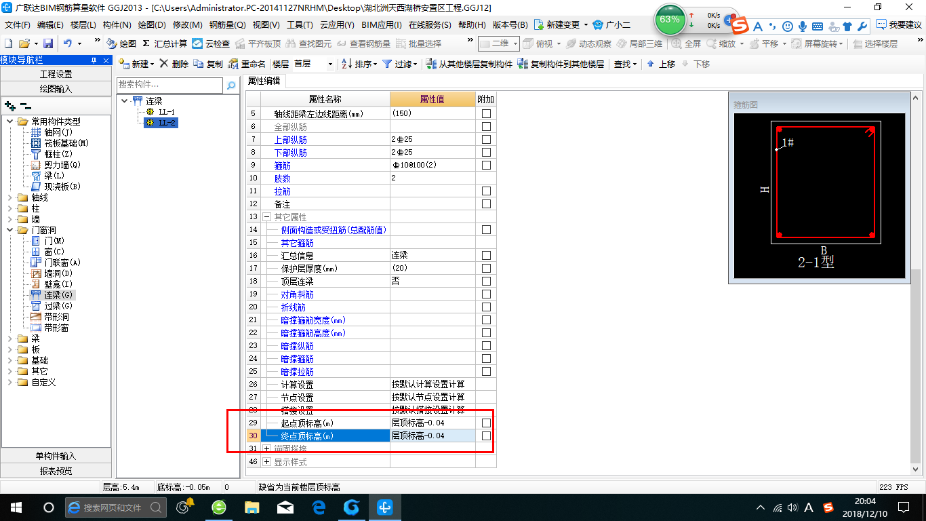Screen dimensions: 926x521
Task: Run 汇总计算 summary calculation
Action: [x=164, y=43]
